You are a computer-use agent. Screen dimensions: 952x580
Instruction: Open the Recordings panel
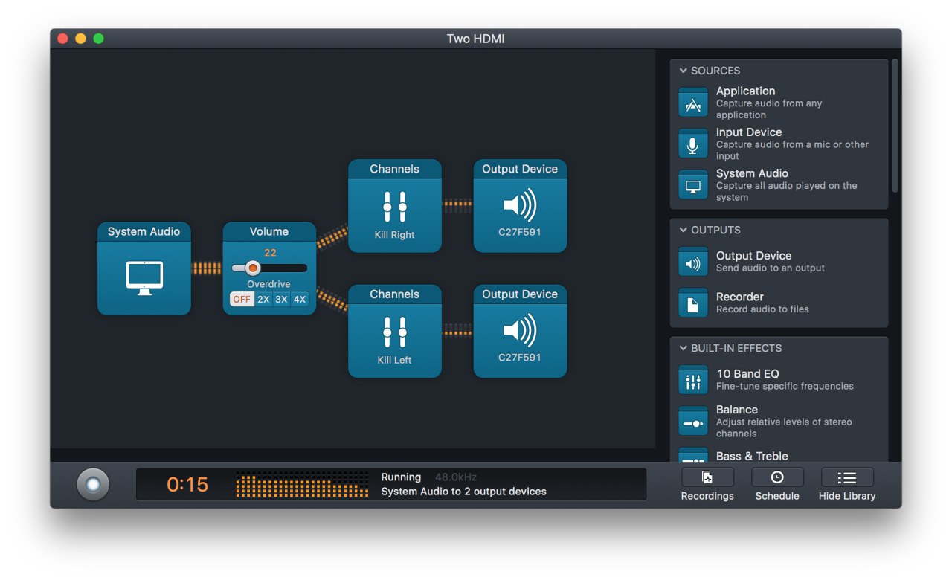(707, 477)
